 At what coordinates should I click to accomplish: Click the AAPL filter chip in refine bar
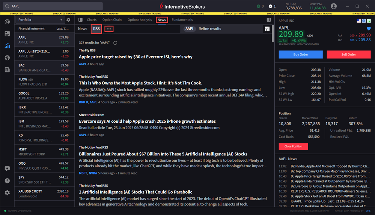pos(190,29)
